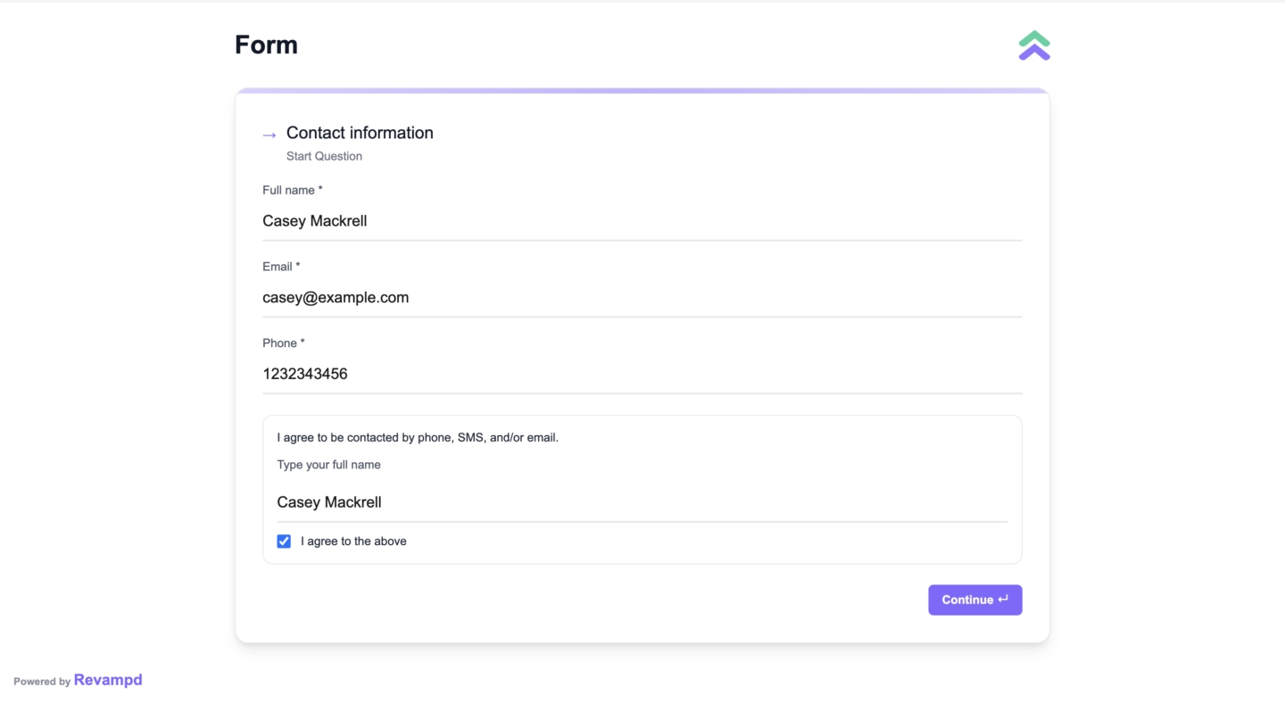Click the "Form" page title
The image size is (1285, 702).
click(266, 45)
